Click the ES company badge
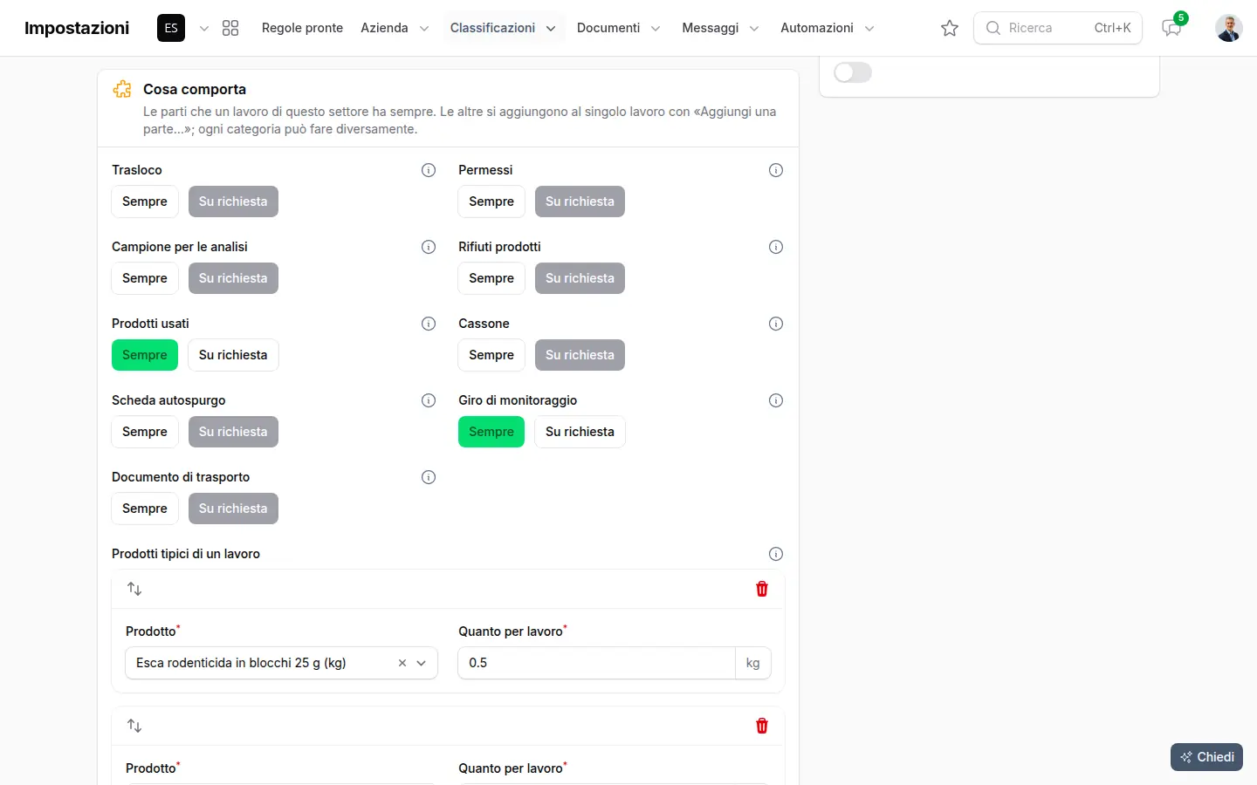This screenshot has height=785, width=1257. (171, 28)
